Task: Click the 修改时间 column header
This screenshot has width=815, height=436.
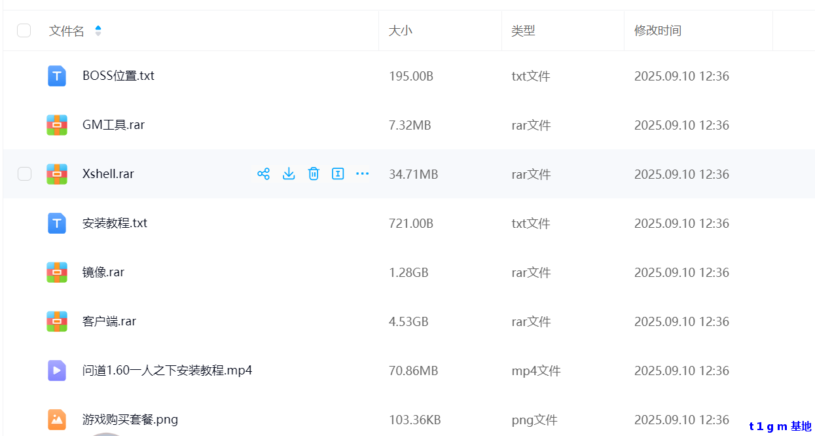Action: pyautogui.click(x=658, y=31)
